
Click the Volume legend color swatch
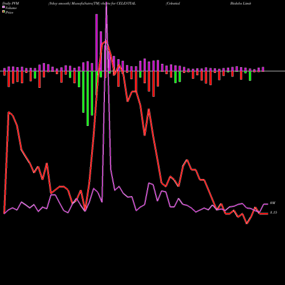pyautogui.click(x=3, y=7)
